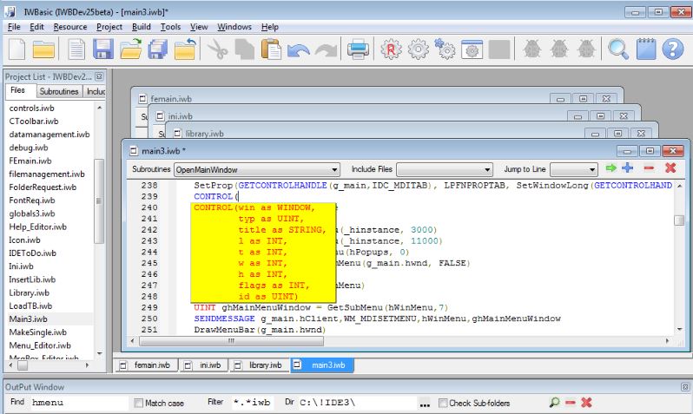Image resolution: width=693 pixels, height=414 pixels.
Task: Select FolderRequest.iwb in the project file list
Action: pos(43,187)
